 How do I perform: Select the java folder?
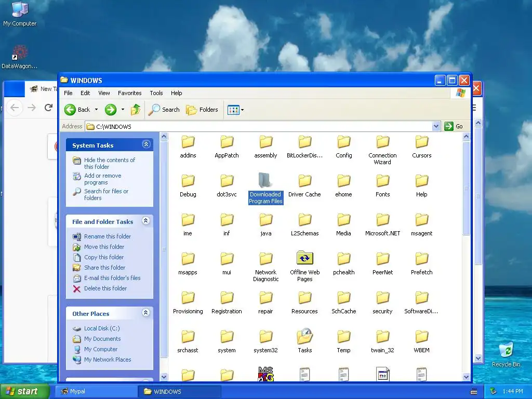pyautogui.click(x=265, y=224)
